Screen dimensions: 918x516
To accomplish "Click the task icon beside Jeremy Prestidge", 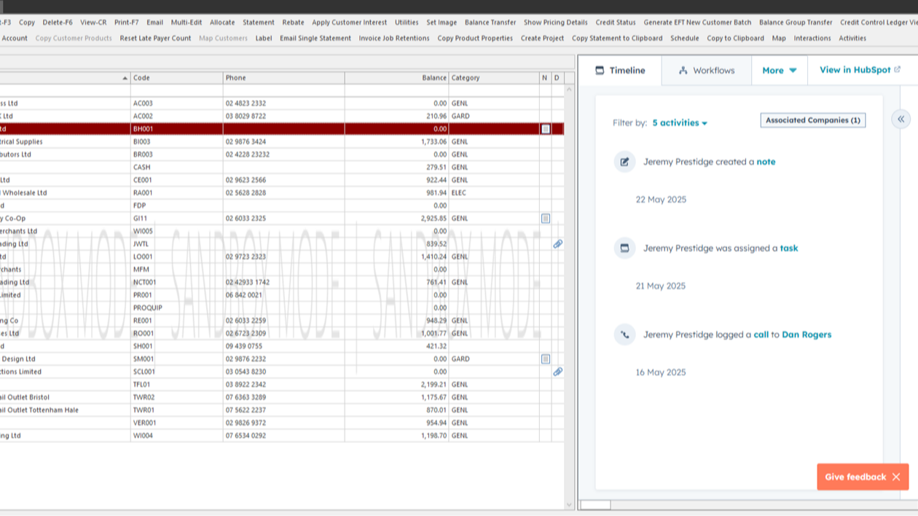I will click(x=624, y=248).
